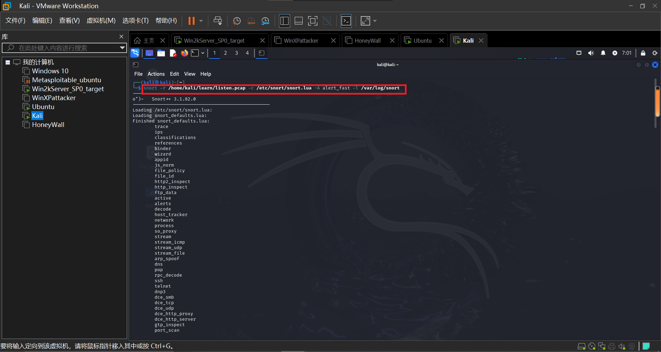The image size is (661, 352).
Task: Open the 虚拟机(M) menu
Action: 101,21
